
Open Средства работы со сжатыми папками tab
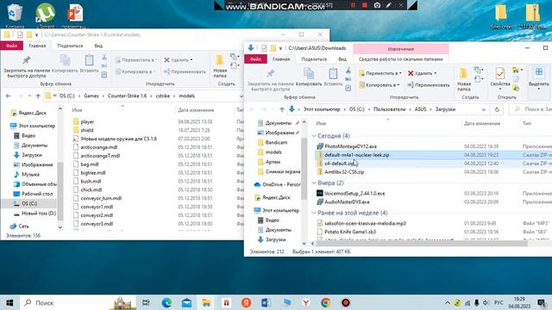point(400,59)
